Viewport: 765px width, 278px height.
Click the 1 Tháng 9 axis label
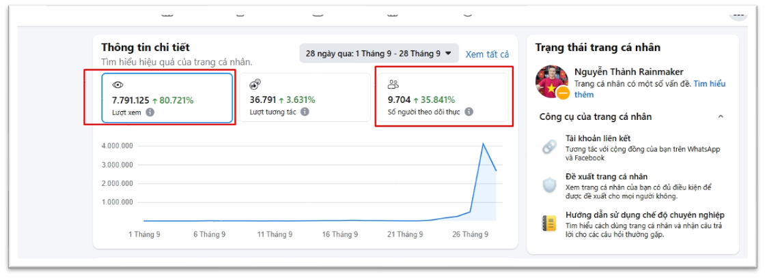(x=144, y=234)
